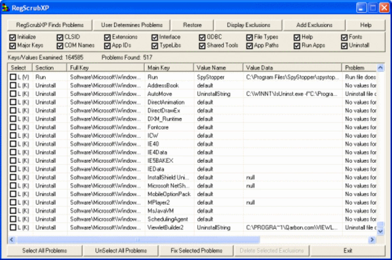Click the RegScrubXP icon in the title bar

[x=6, y=8]
